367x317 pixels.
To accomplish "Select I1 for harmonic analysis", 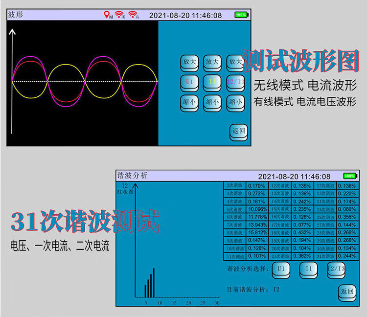I will coord(308,269).
